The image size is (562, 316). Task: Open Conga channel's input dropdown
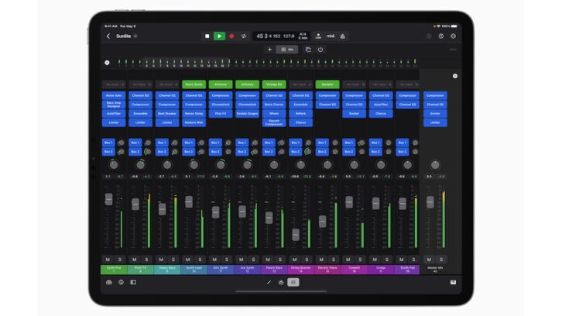[x=381, y=84]
